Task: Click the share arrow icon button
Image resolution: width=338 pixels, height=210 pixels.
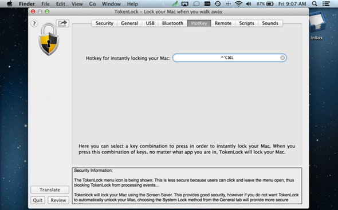Action: tap(62, 23)
